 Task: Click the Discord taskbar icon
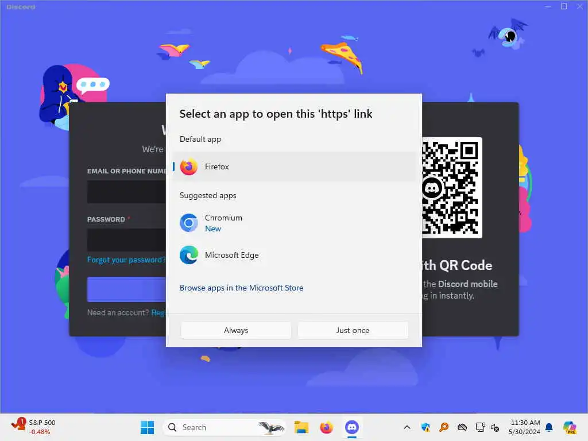352,427
